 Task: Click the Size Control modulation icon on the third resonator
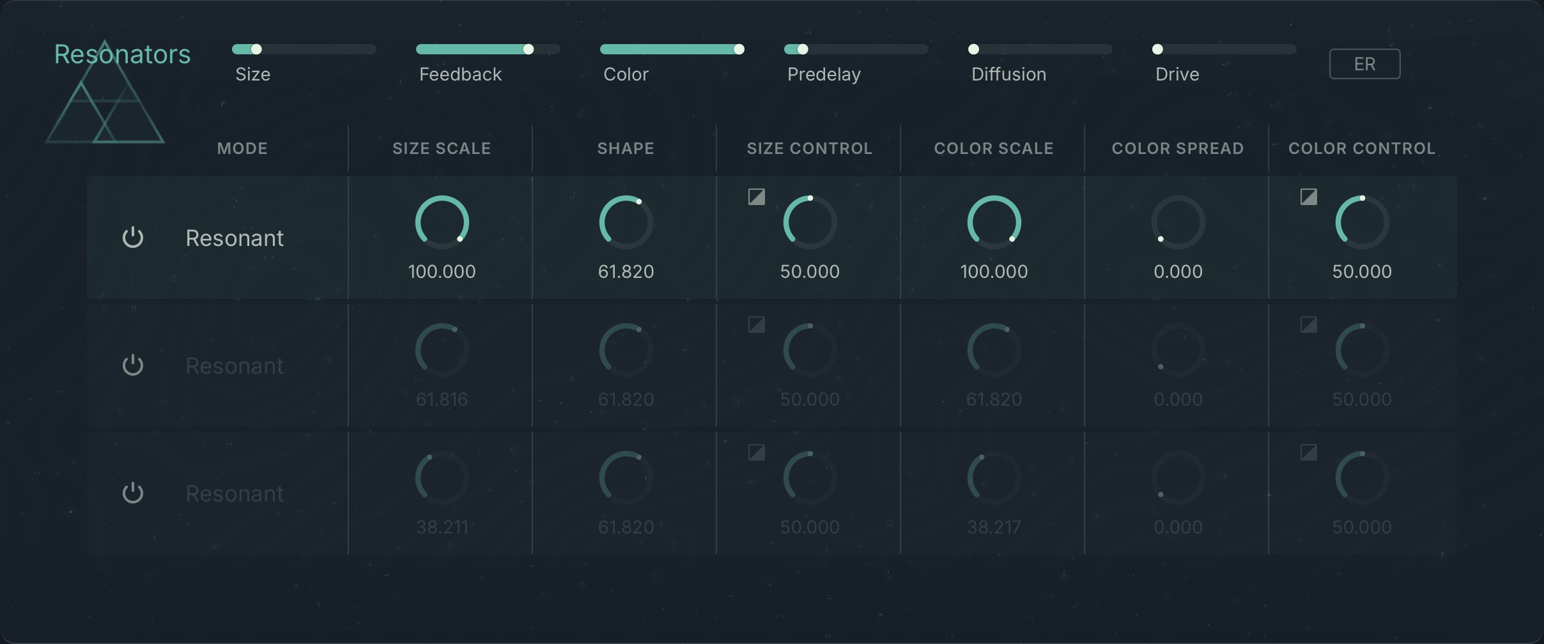coord(756,452)
